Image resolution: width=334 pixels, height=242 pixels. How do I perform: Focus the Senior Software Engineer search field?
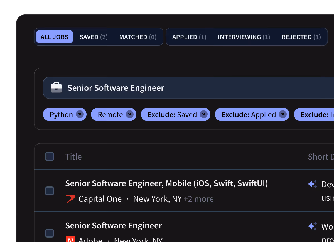click(x=188, y=88)
